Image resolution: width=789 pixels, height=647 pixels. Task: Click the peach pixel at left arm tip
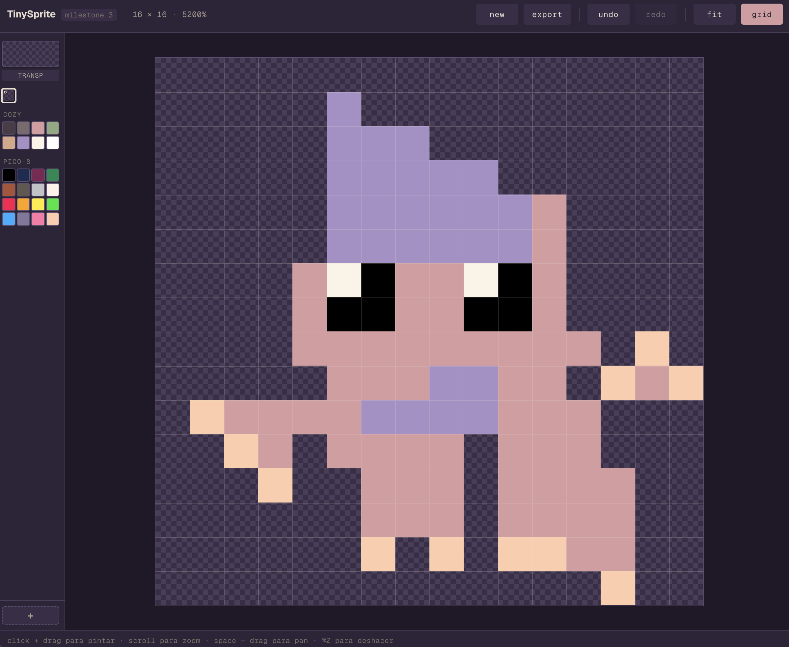[206, 417]
